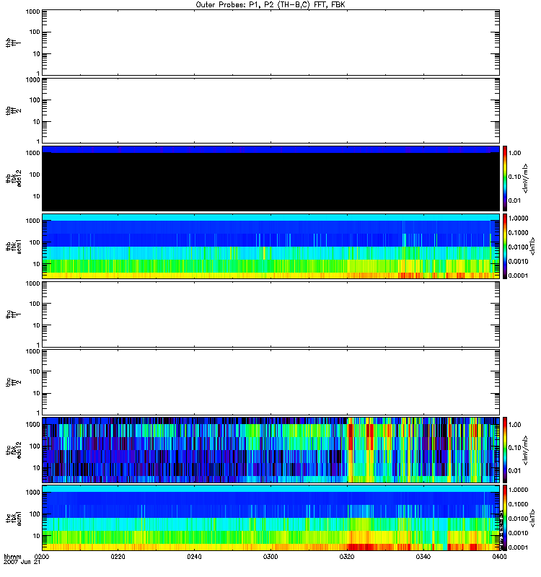Image resolution: width=541 pixels, height=577 pixels.
Task: Click the thc fbk edc12 color bar
Action: (x=505, y=449)
